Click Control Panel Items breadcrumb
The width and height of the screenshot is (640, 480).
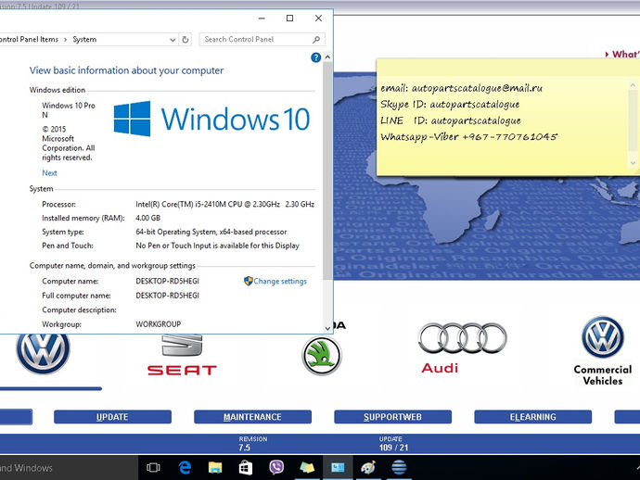[29, 40]
